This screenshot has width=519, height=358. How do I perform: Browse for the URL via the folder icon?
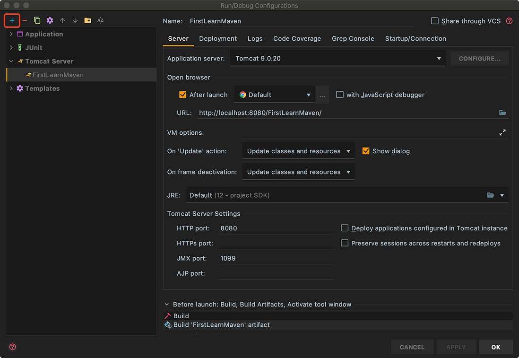tap(502, 113)
